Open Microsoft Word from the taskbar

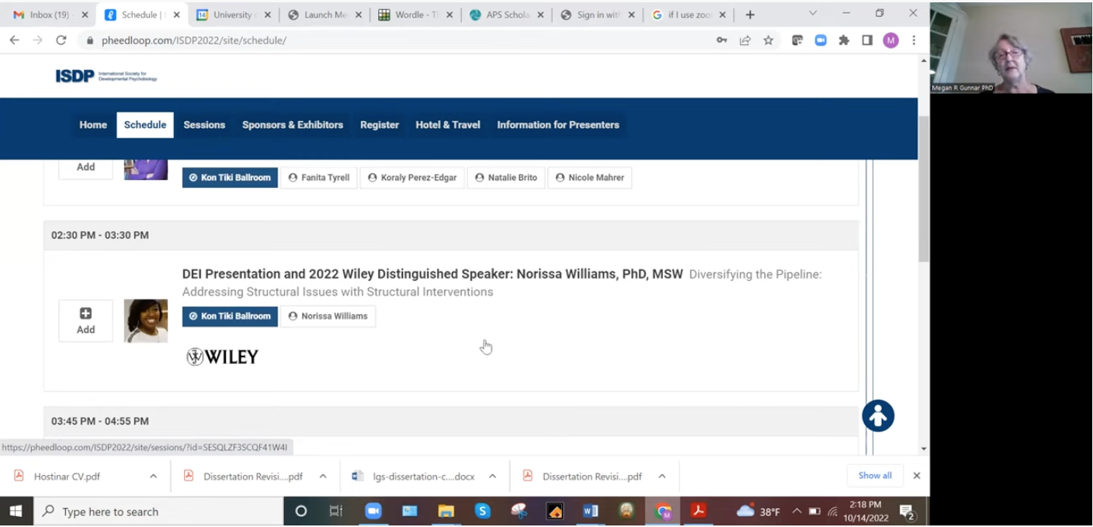[x=591, y=511]
